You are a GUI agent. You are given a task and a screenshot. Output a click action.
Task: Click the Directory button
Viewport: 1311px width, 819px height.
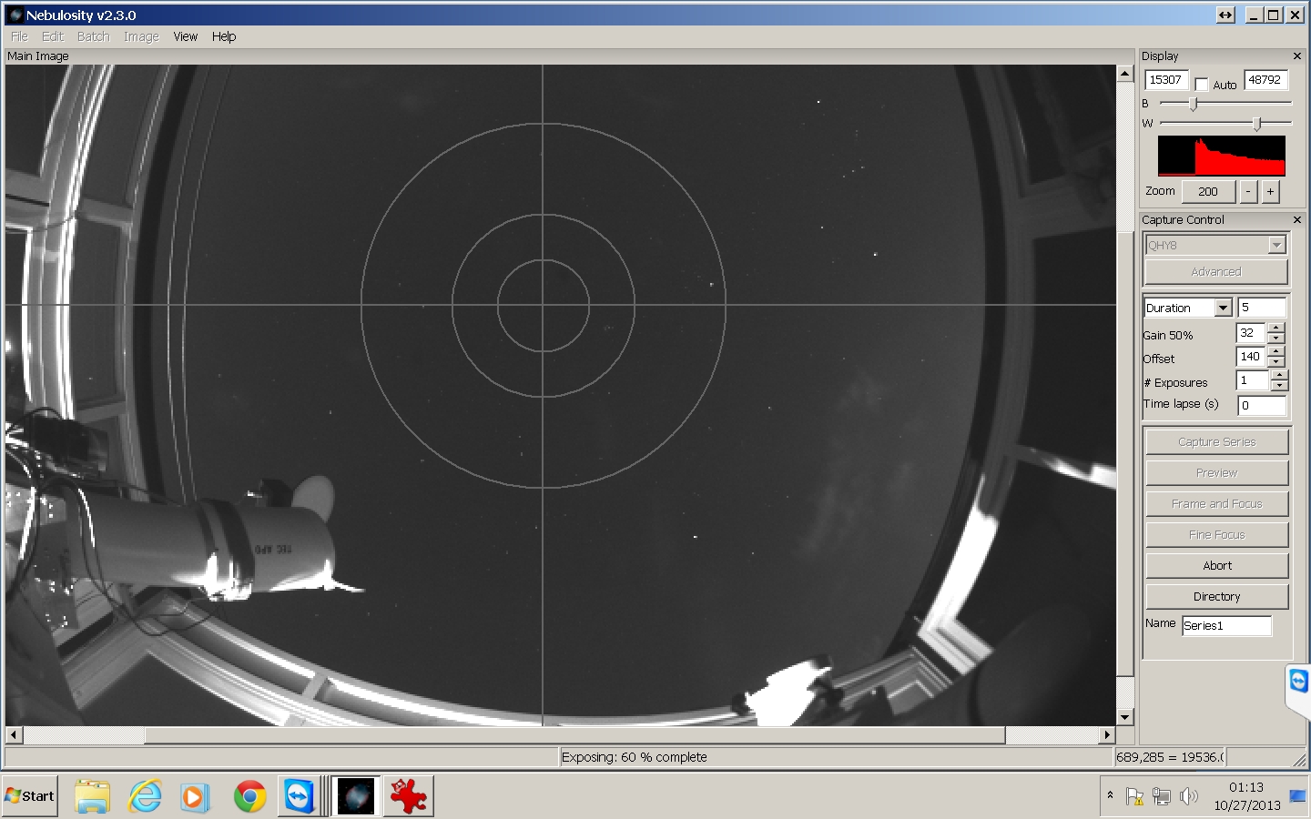pos(1216,597)
